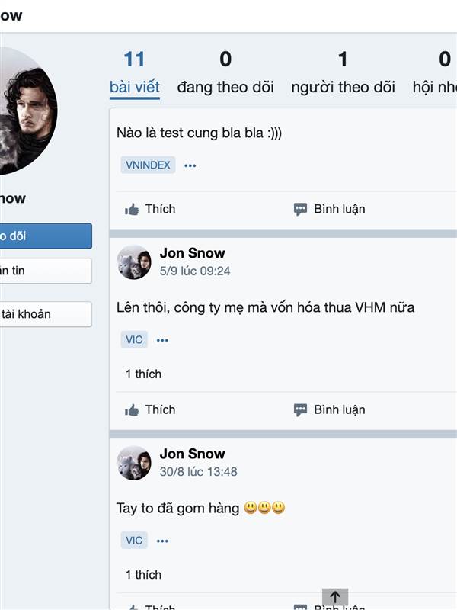Expand more tags on 30/8 VIC post
This screenshot has width=457, height=610.
click(x=162, y=541)
